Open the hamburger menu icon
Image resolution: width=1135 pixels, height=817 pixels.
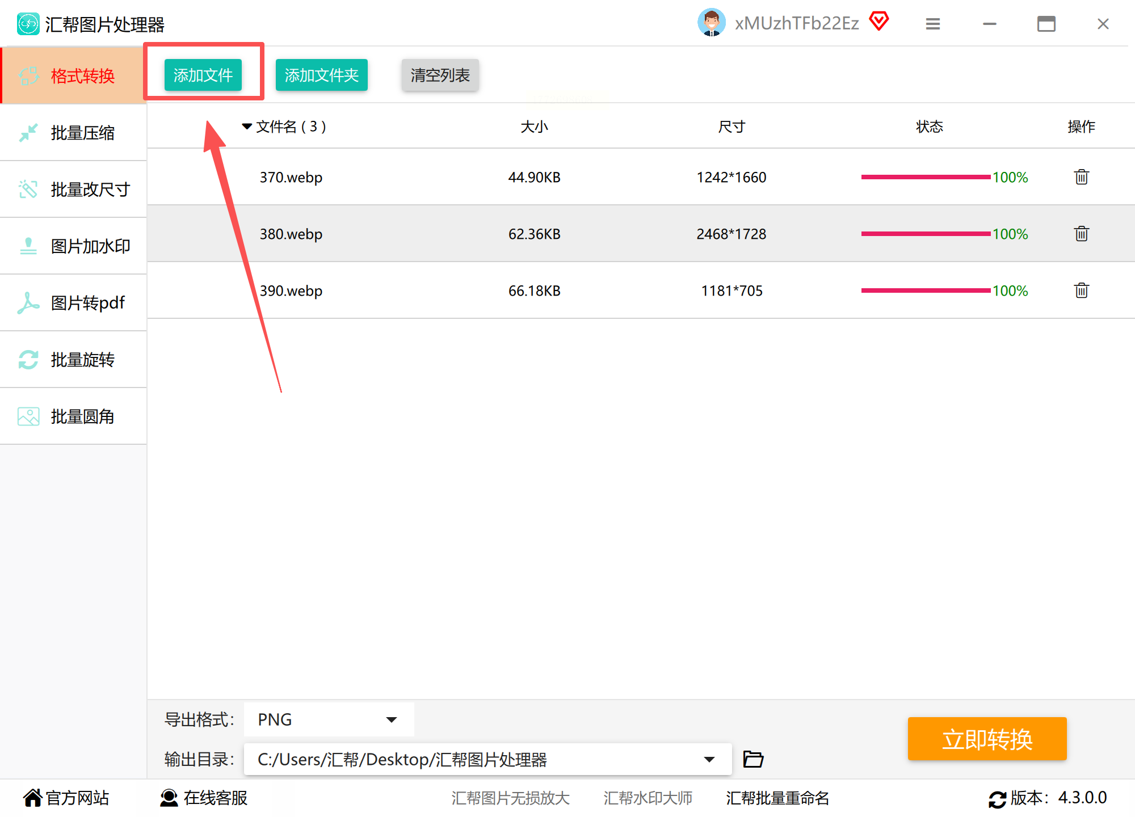(933, 24)
